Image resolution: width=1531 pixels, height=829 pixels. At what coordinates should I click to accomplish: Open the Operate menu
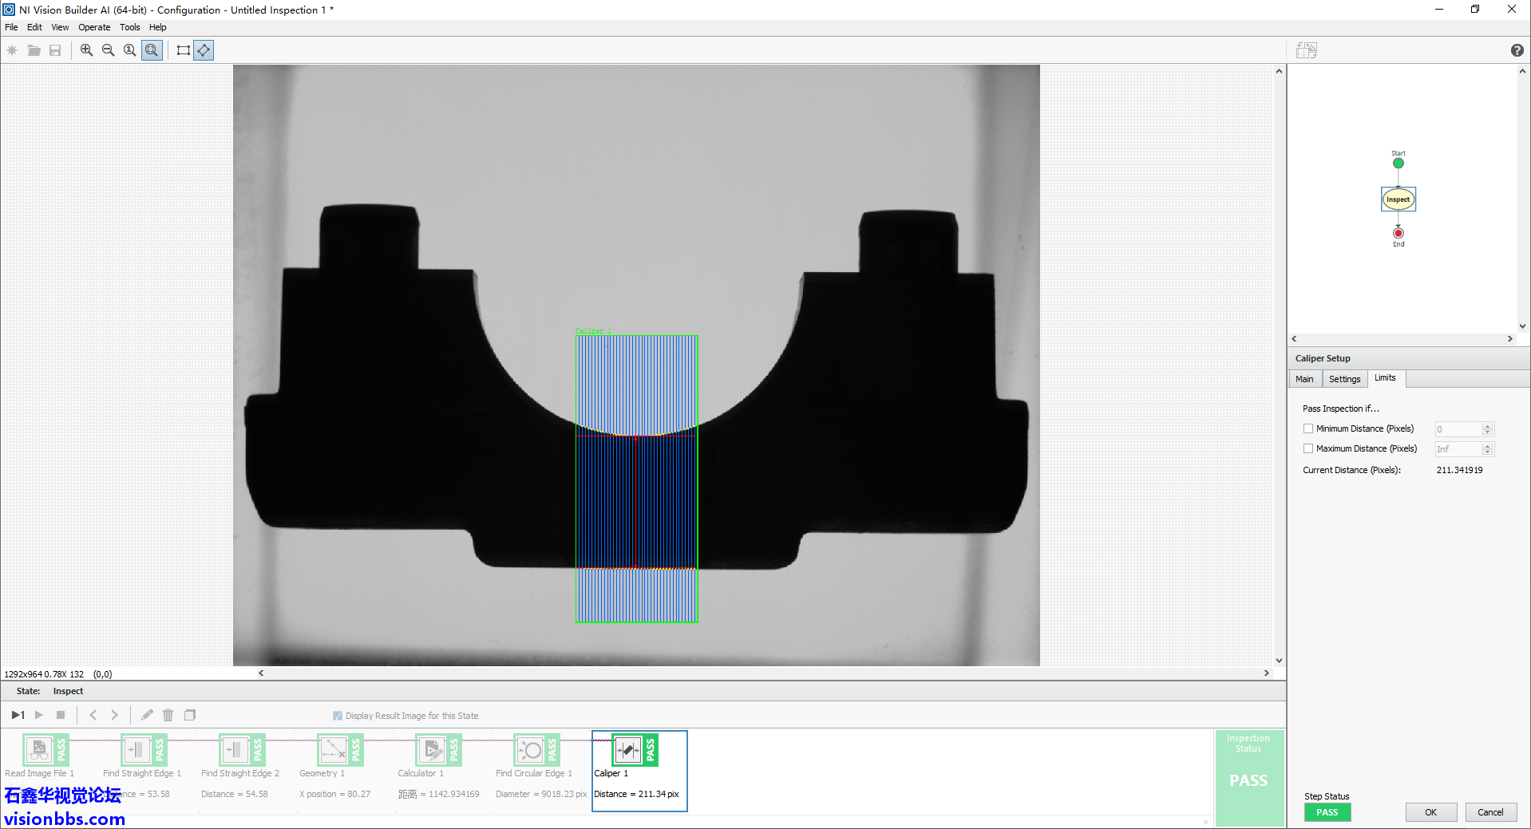[93, 26]
